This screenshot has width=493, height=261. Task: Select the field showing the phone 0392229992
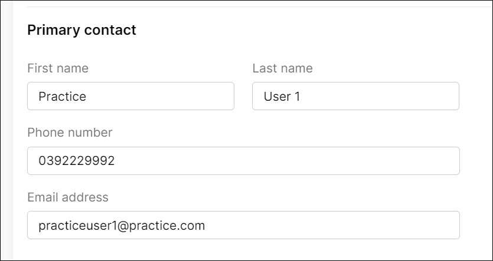[x=243, y=161]
